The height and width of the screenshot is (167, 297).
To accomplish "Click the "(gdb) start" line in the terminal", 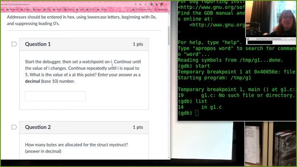I will coord(194,66).
